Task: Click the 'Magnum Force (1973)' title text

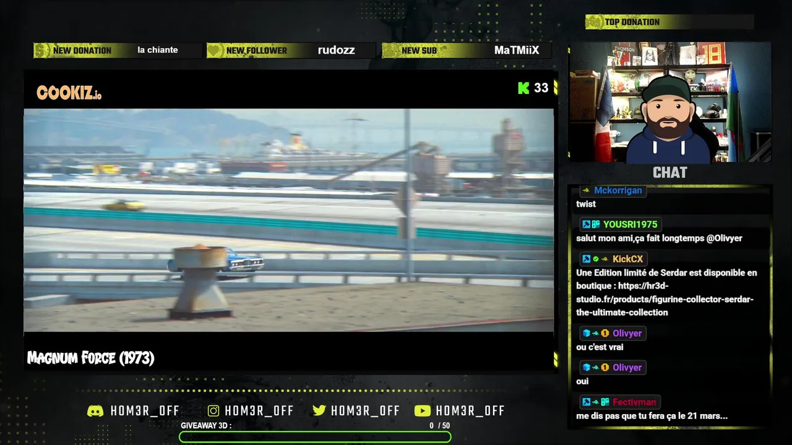Action: pos(90,358)
